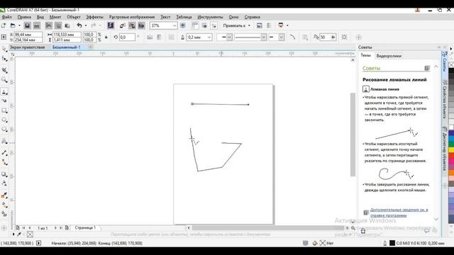The image size is (454, 255).
Task: Click the yellow swatch in color palette
Action: 451,149
